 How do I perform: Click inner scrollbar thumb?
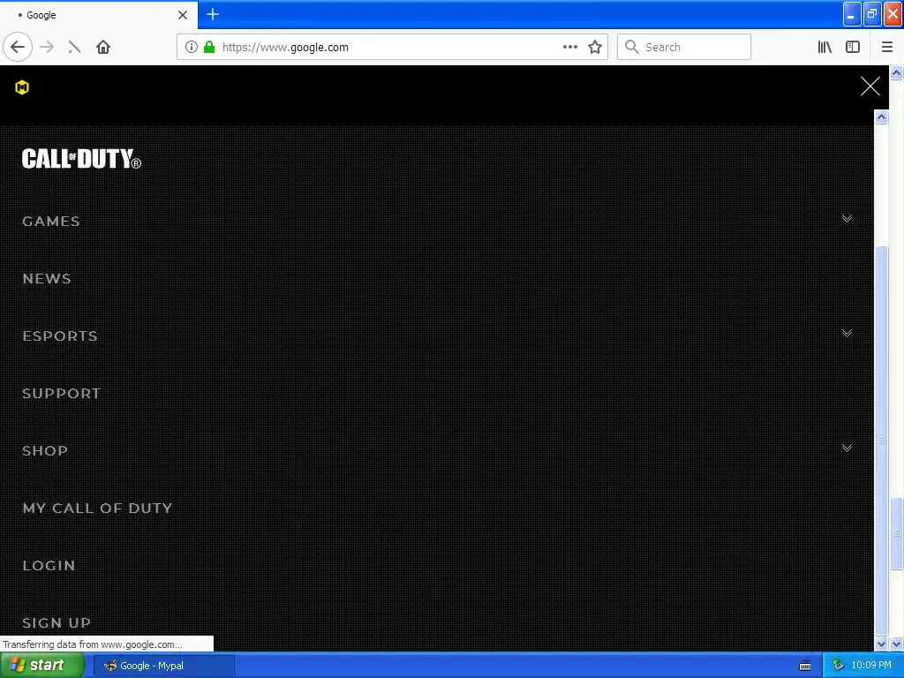click(881, 441)
